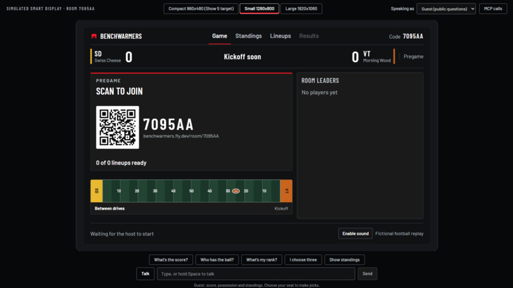Click the Benchwarmers helmet logo icon
This screenshot has width=513, height=288.
(94, 36)
